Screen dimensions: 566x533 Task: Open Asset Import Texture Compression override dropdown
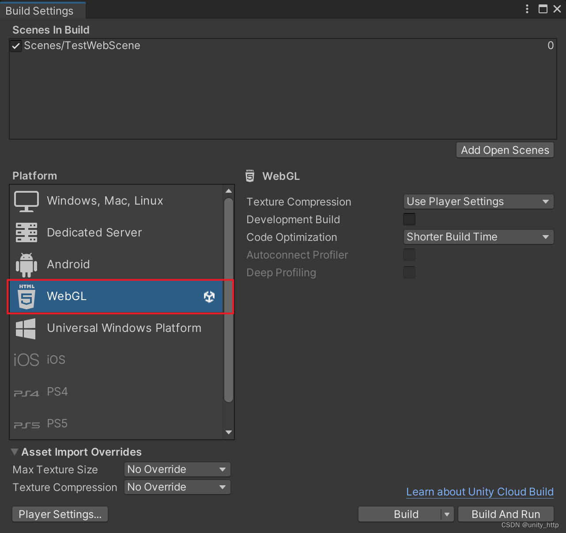tap(177, 487)
